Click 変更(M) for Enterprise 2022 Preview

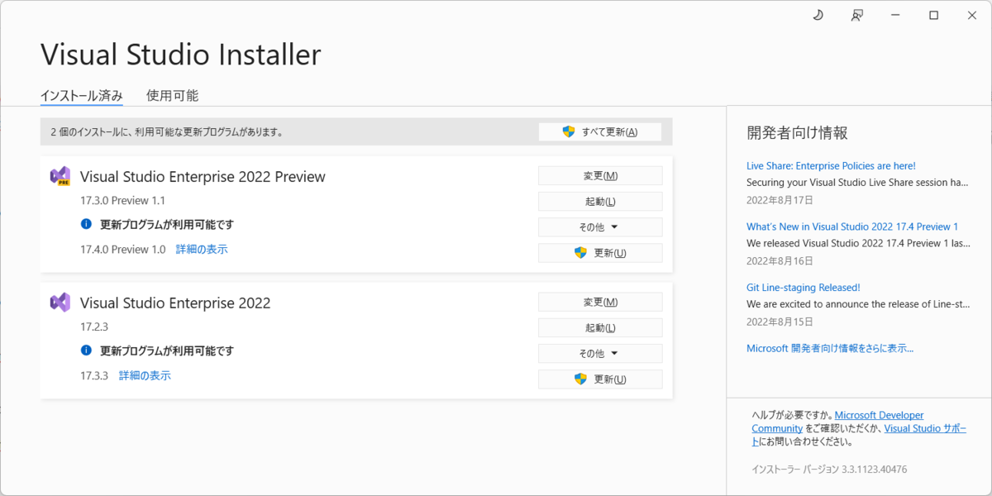click(x=600, y=175)
